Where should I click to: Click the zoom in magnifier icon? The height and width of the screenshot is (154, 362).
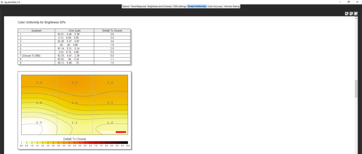347,13
